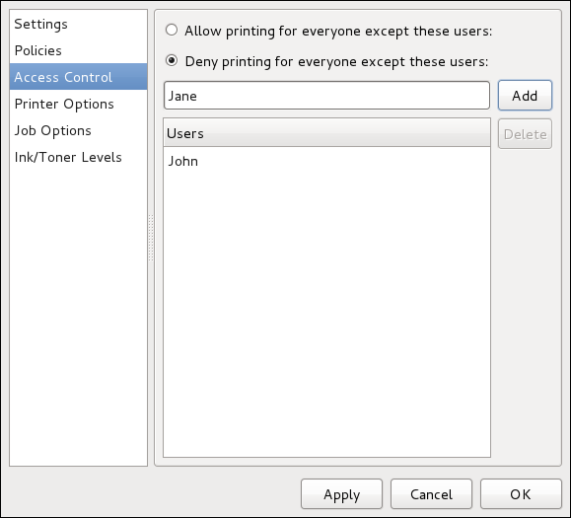Click the Add user button
The image size is (571, 518).
525,96
